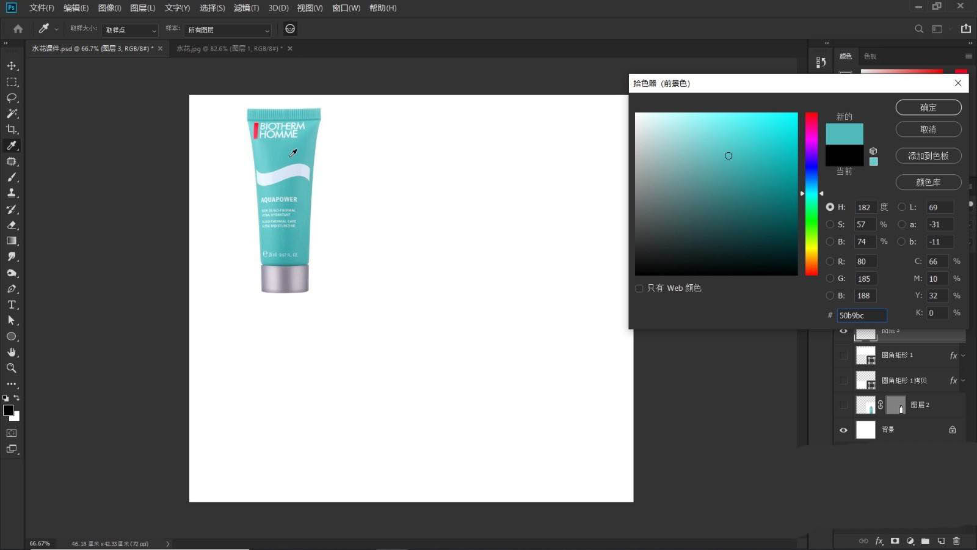Select the Brush tool

12,177
